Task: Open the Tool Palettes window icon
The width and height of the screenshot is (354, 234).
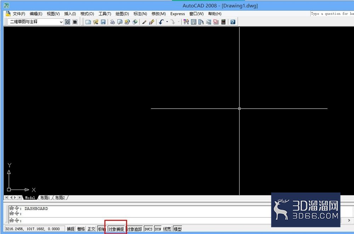Action: [201, 22]
